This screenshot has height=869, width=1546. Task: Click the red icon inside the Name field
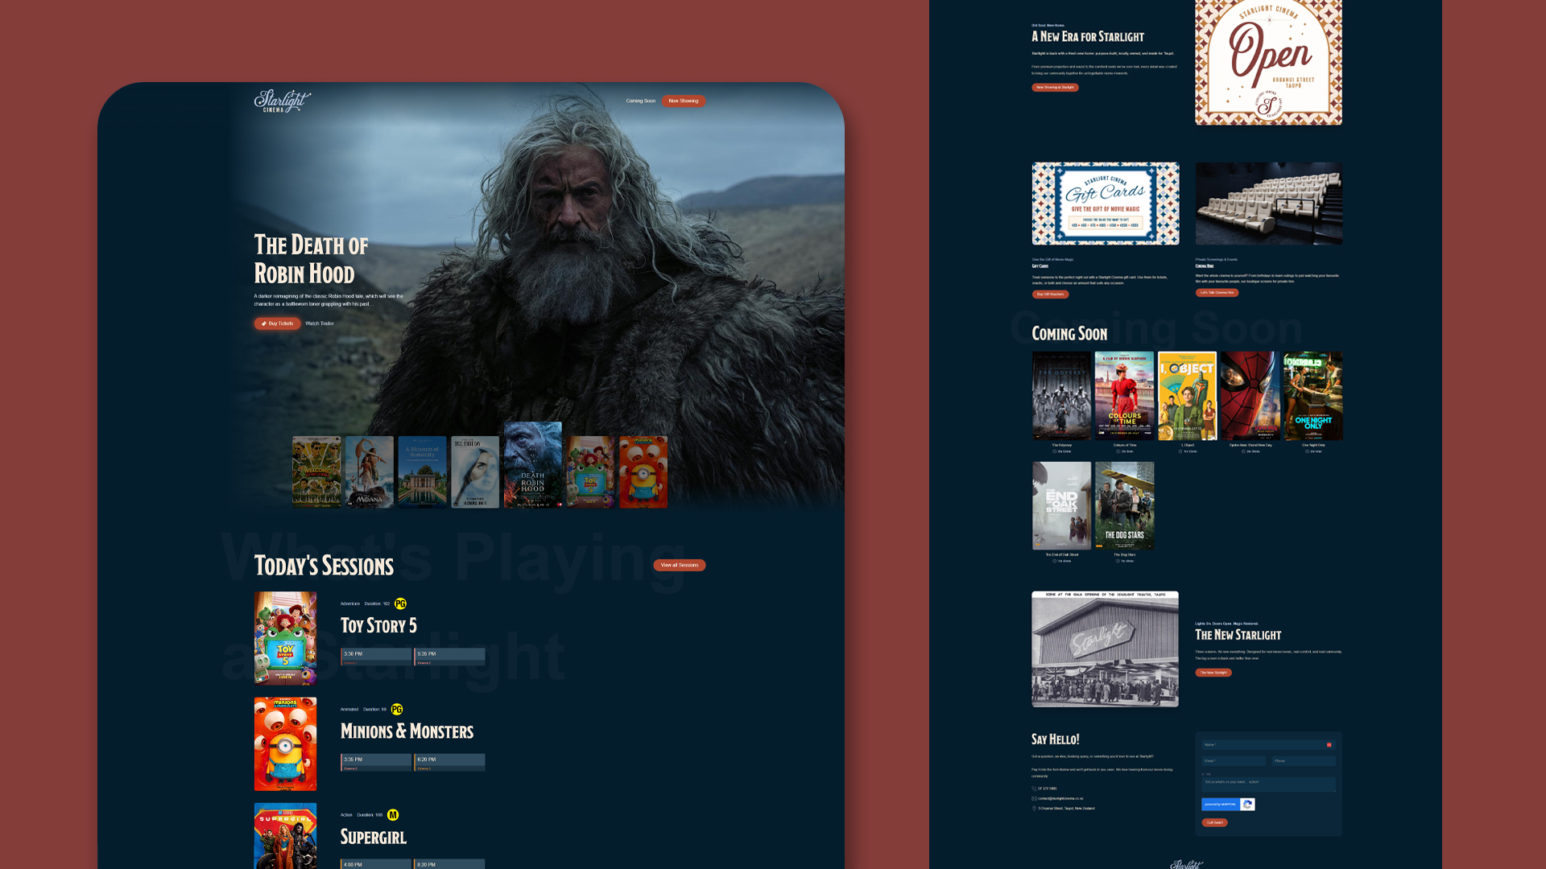point(1329,745)
